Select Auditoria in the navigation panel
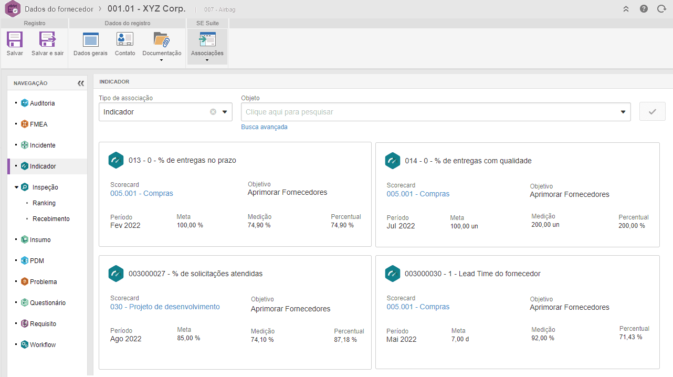The image size is (673, 377). pyautogui.click(x=42, y=103)
